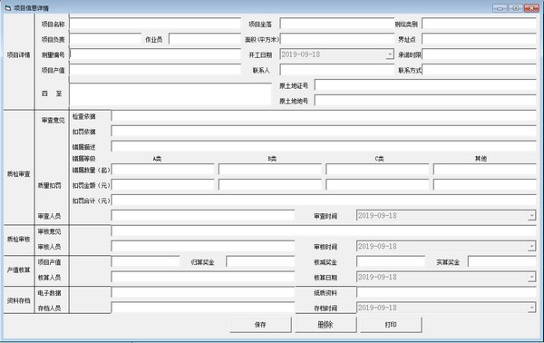Select the 测绘类别 input field

479,24
